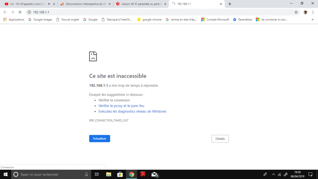Close the Jul YouTube tab
This screenshot has height=179, width=318.
pyautogui.click(x=54, y=4)
